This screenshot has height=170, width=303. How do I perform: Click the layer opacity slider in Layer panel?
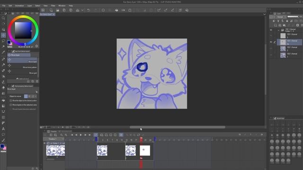pos(293,17)
